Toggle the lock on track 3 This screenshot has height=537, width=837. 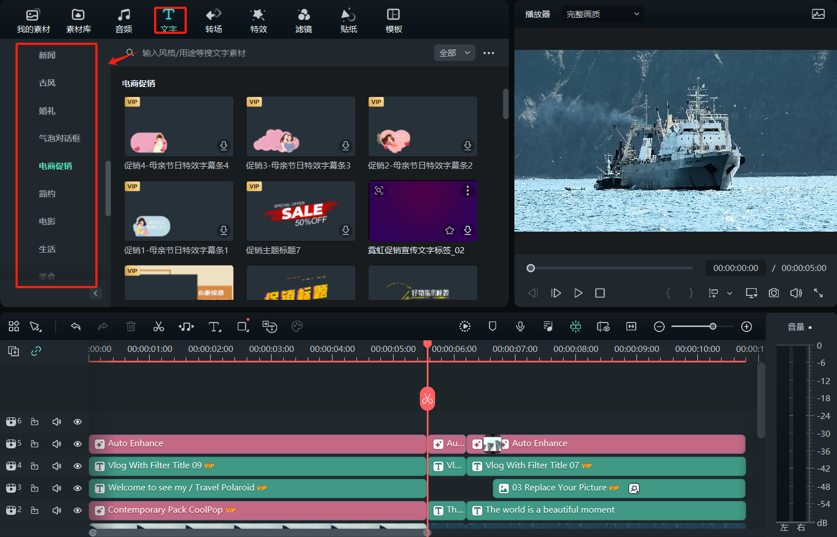34,488
